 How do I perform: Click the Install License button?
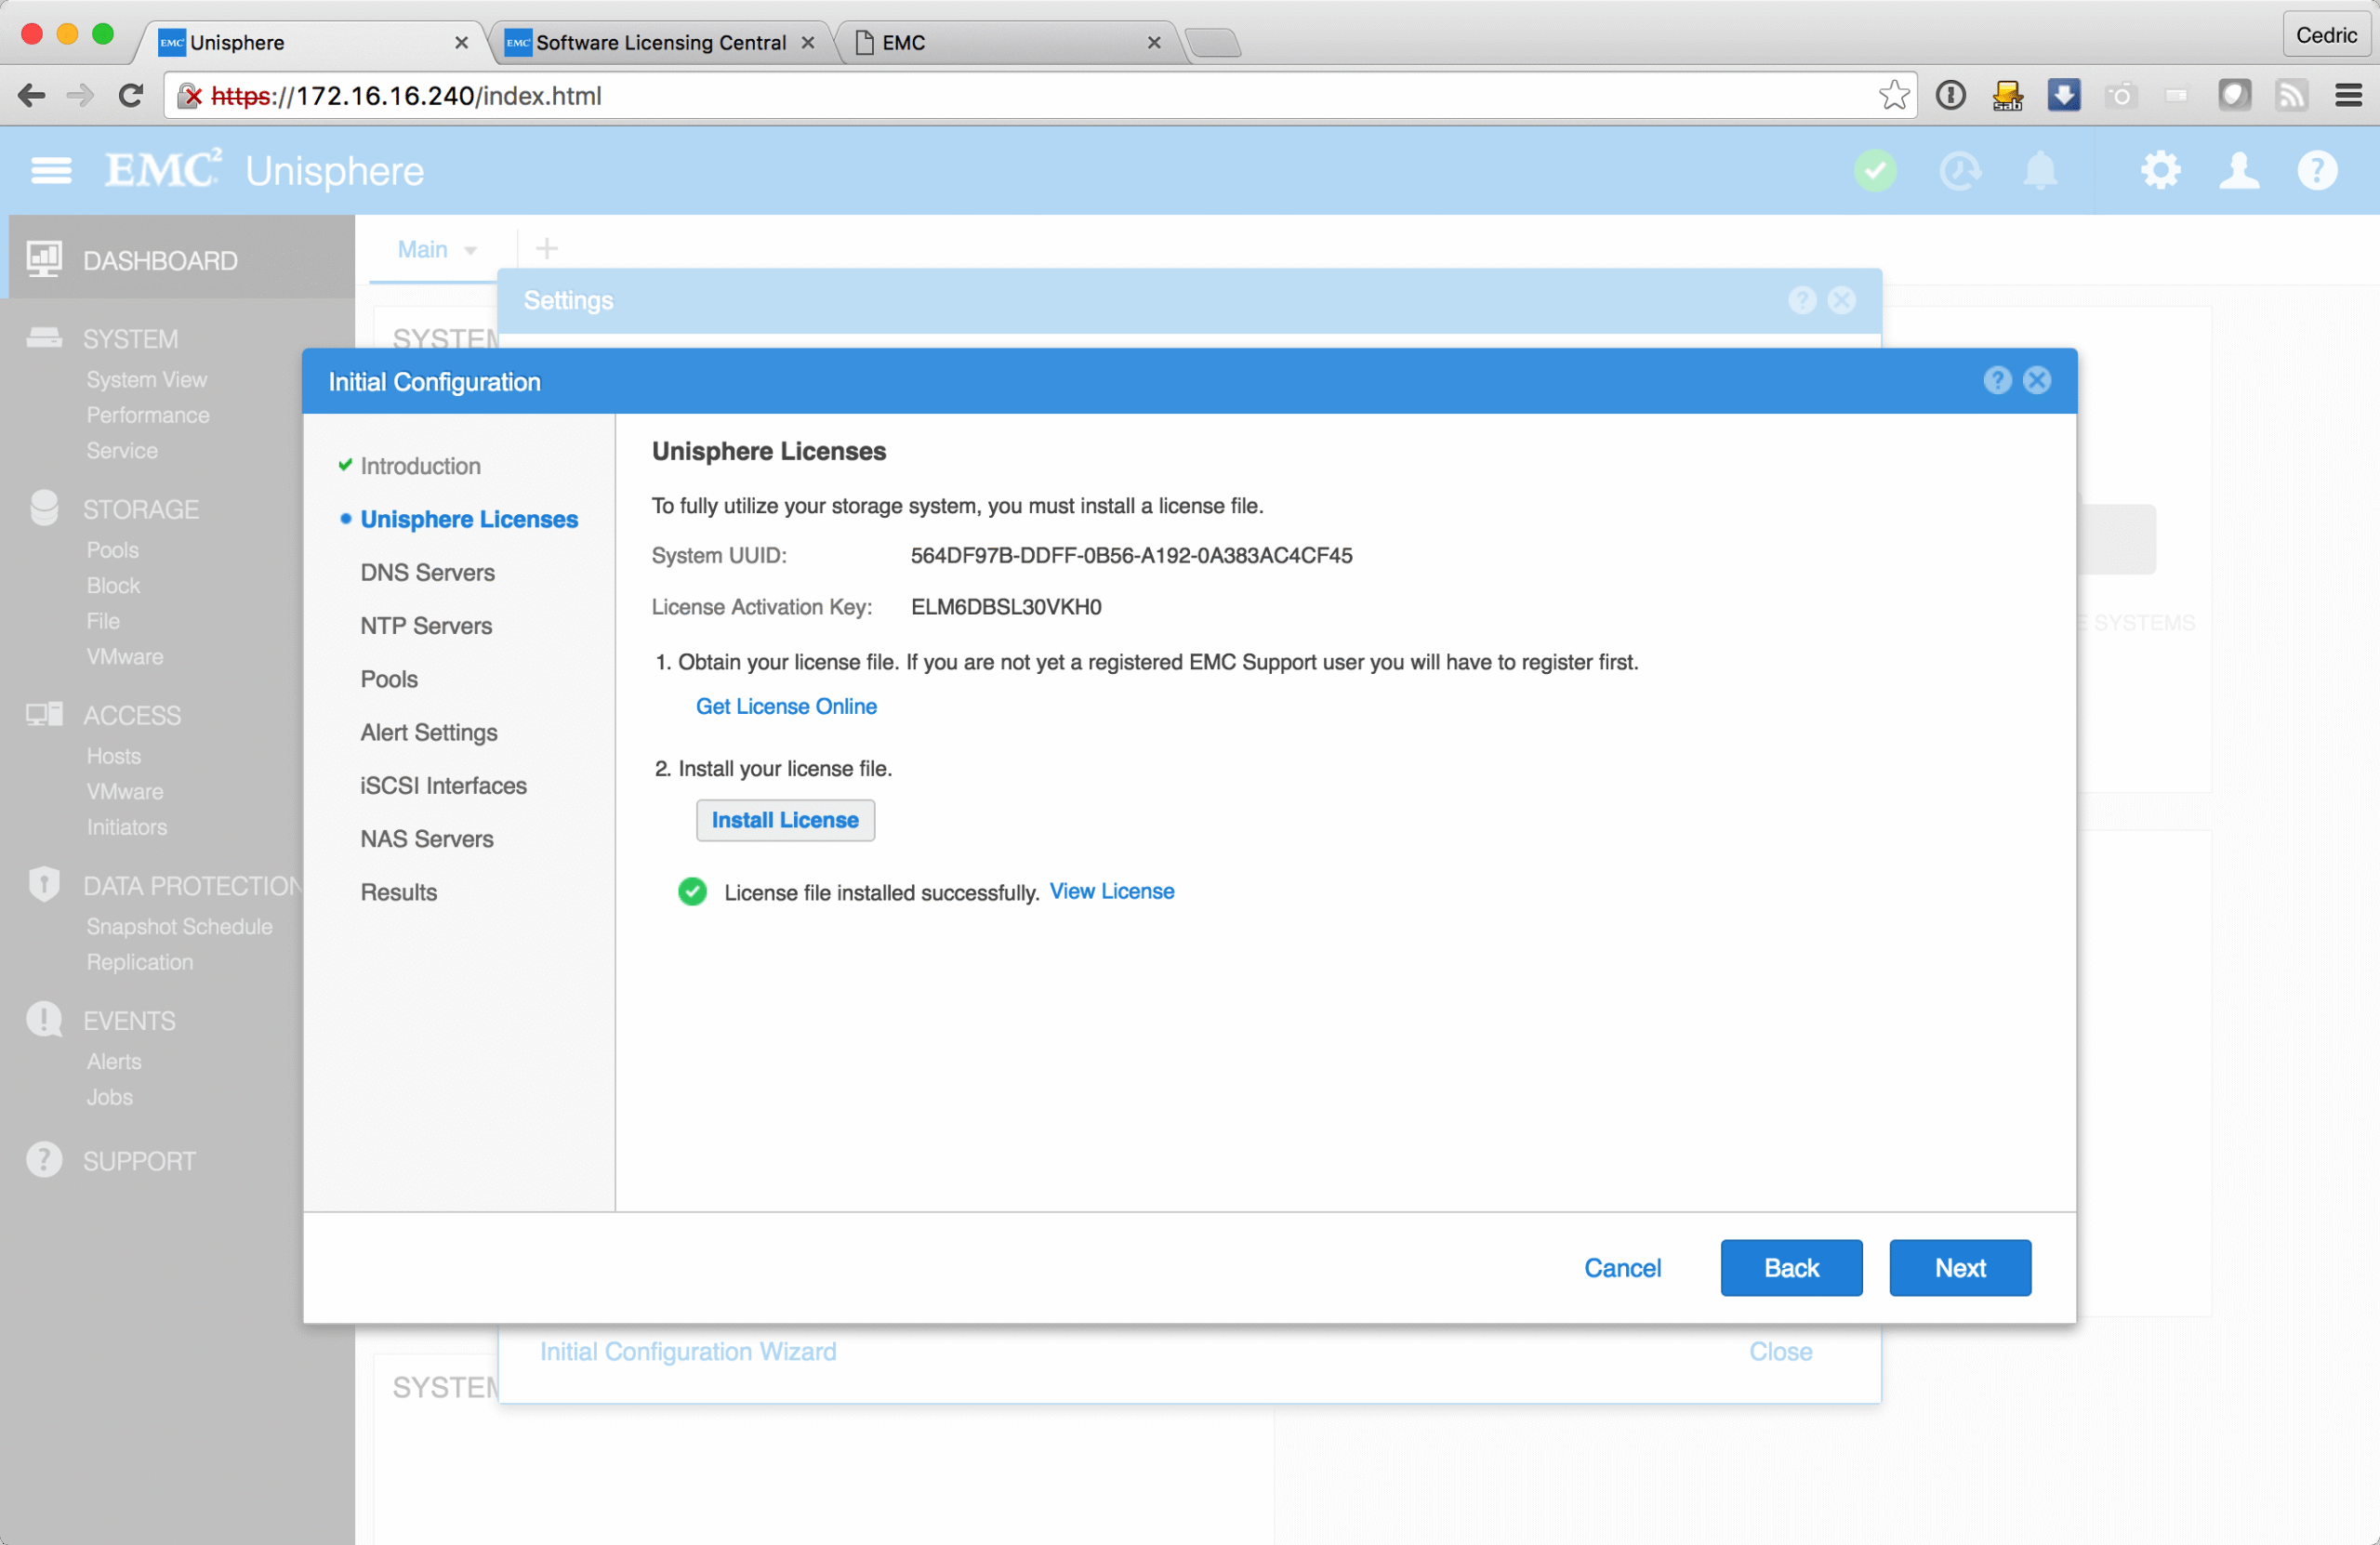(785, 820)
